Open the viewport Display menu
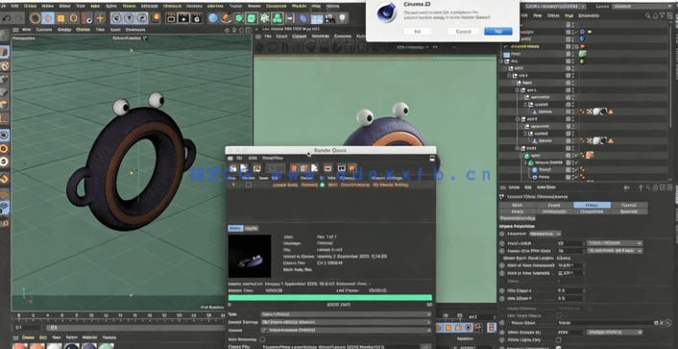 [64, 30]
